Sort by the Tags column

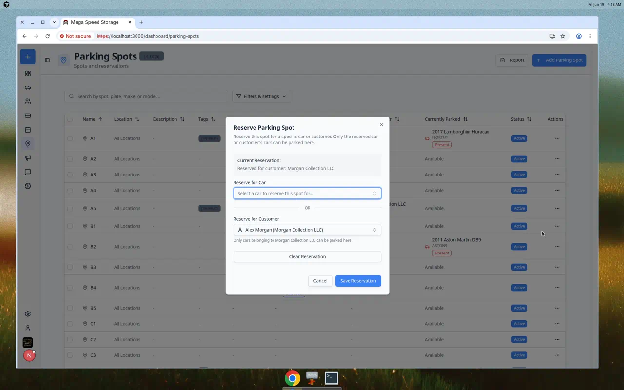[207, 119]
